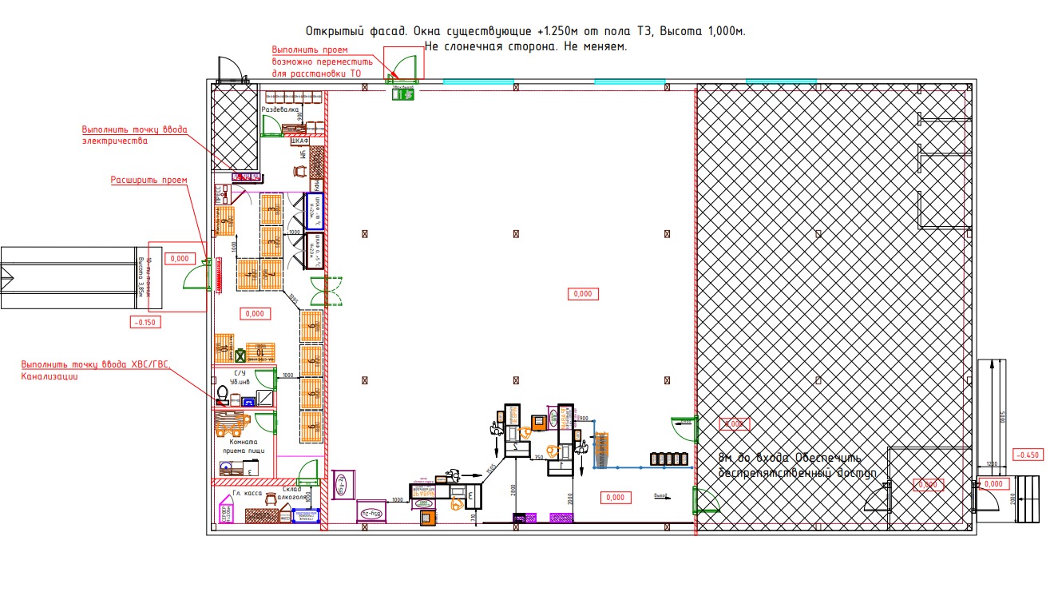Select the green door at Расширить проем

click(x=196, y=275)
